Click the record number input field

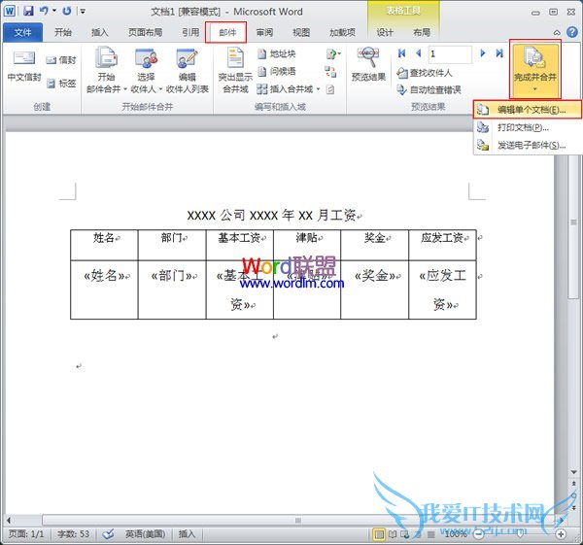tap(450, 54)
